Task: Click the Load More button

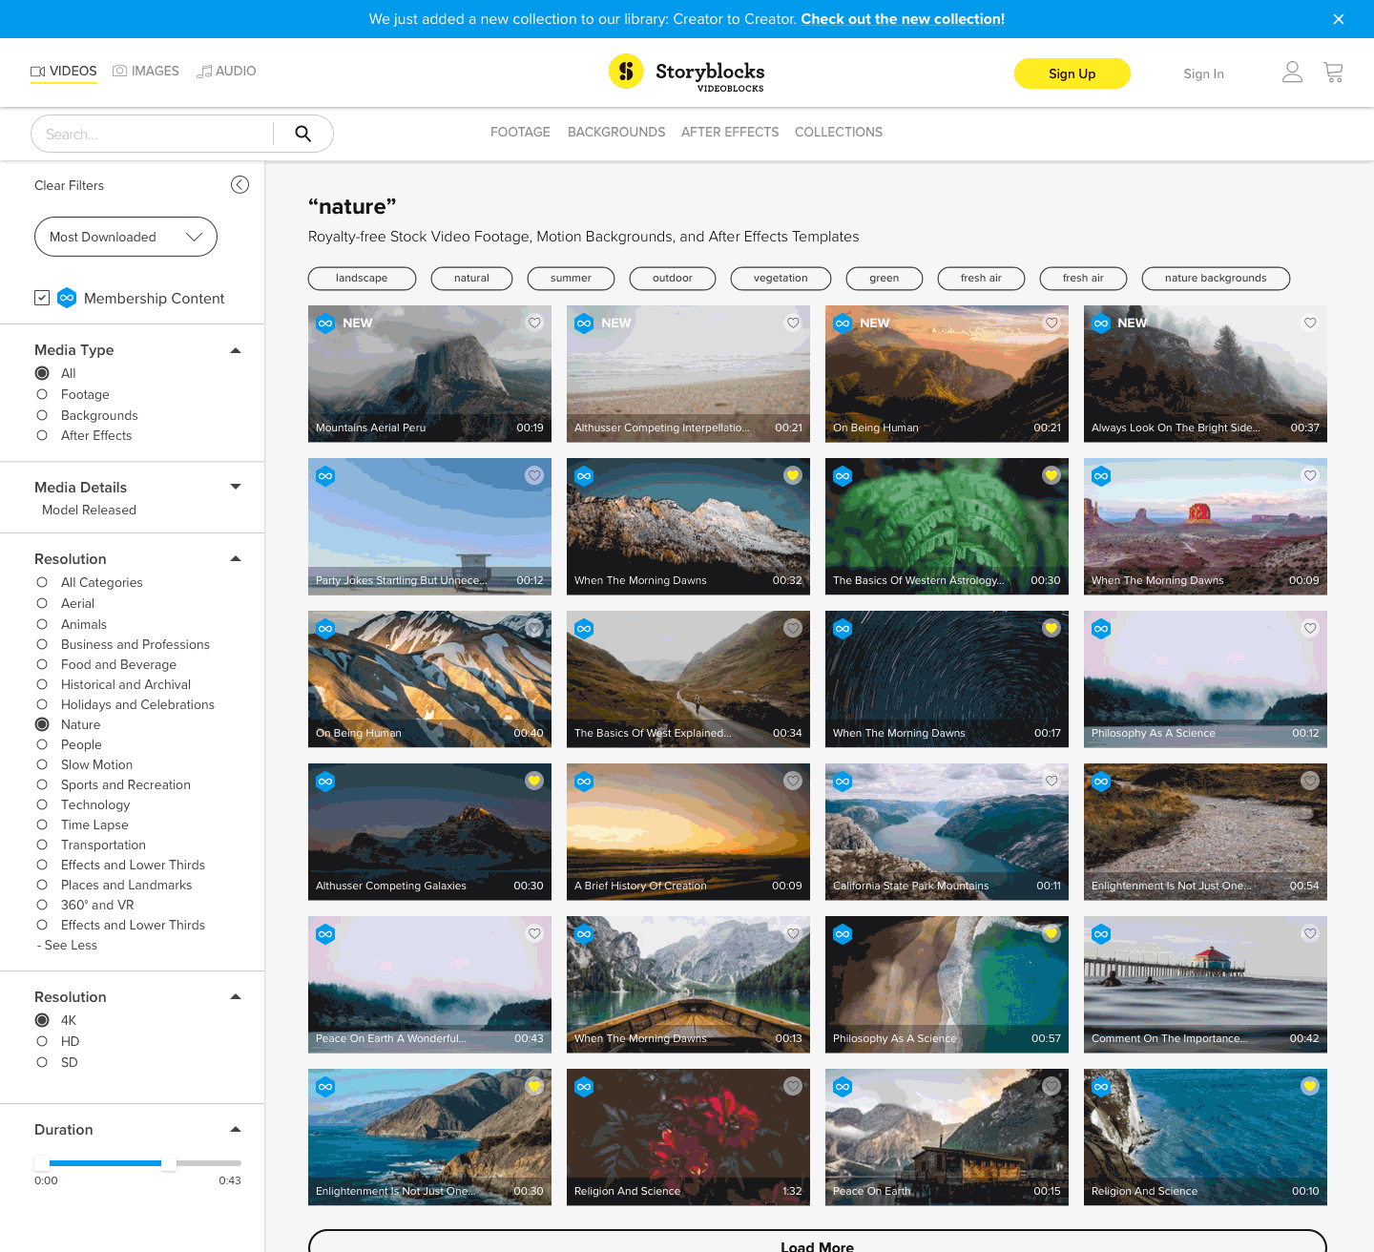Action: point(817,1245)
